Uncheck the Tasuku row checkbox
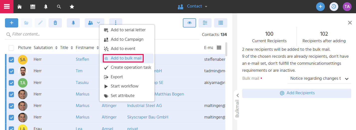The width and height of the screenshot is (356, 130). click(x=11, y=83)
